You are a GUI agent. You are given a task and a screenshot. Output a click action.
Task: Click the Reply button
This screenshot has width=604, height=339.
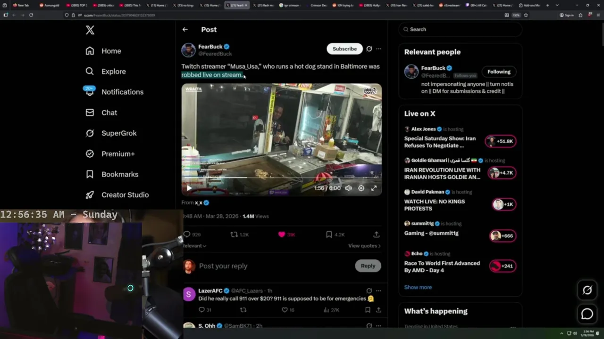[x=368, y=266]
